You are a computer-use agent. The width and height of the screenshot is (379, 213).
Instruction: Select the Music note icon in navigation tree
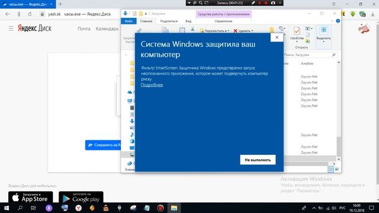pyautogui.click(x=132, y=134)
